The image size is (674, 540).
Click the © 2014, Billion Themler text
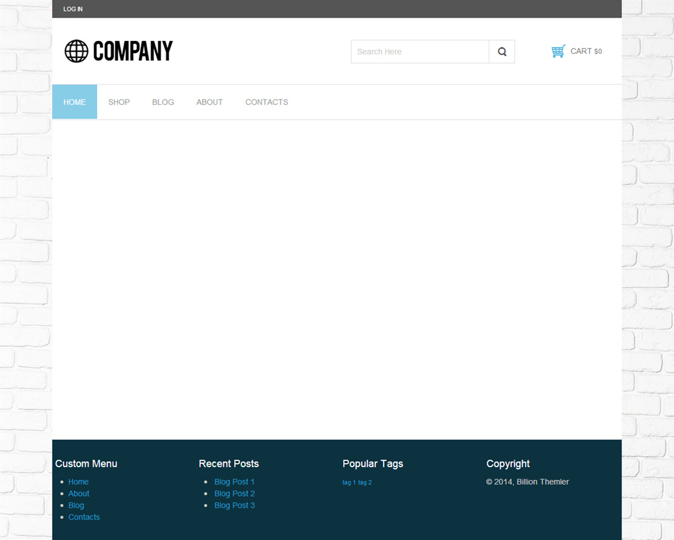tap(528, 481)
